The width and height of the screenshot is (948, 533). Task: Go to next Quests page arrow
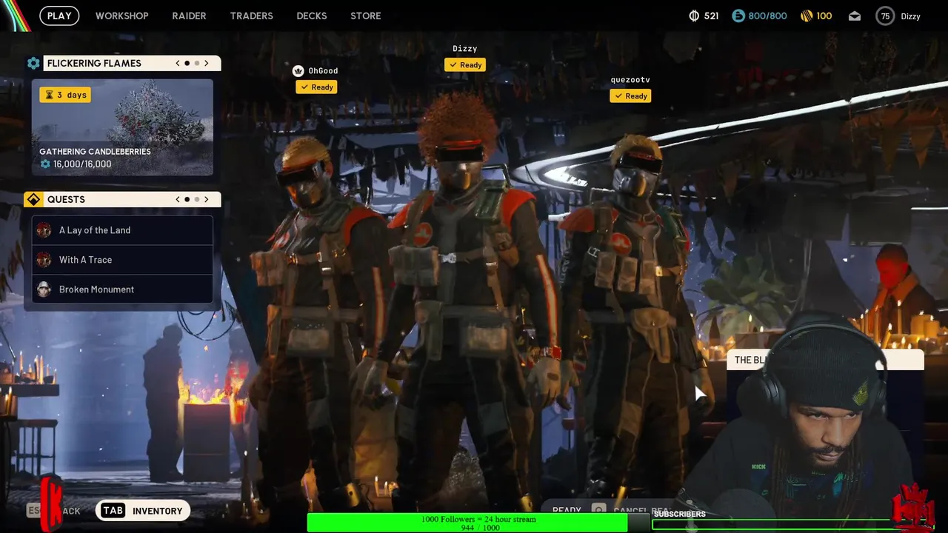click(x=207, y=199)
